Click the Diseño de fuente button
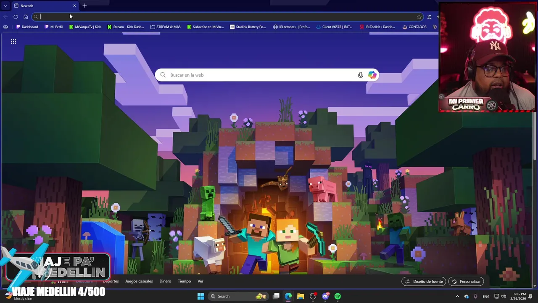 click(x=424, y=282)
